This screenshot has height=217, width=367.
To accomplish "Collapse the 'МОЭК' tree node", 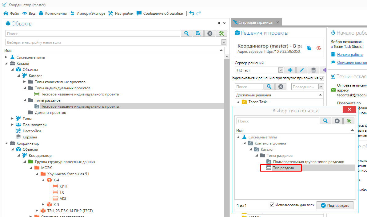I will pyautogui.click(x=31, y=168).
